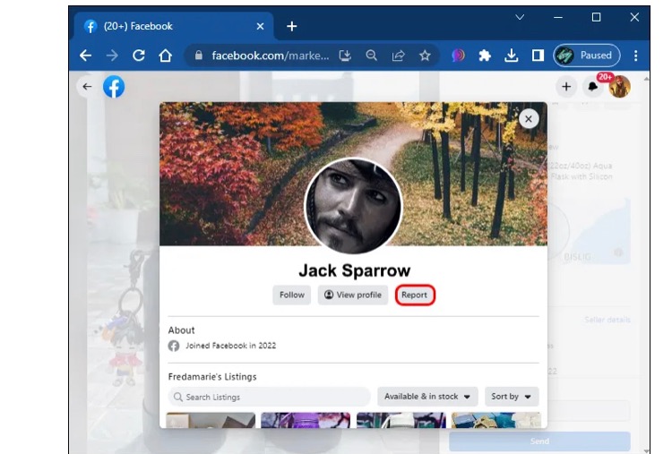The width and height of the screenshot is (672, 454).
Task: Open the Sort by dropdown
Action: coord(512,397)
